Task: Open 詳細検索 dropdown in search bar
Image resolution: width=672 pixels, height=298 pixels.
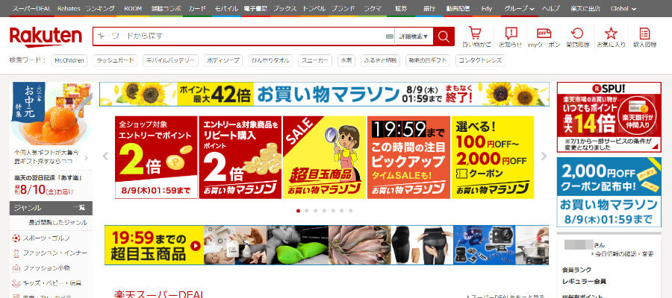Action: [414, 37]
